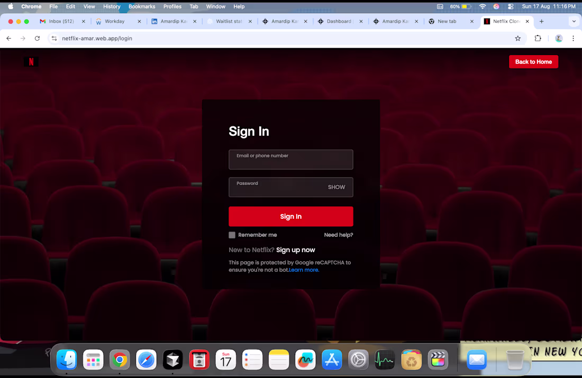Open the Bookmarks menu in the menu bar
The width and height of the screenshot is (582, 378).
(x=142, y=6)
